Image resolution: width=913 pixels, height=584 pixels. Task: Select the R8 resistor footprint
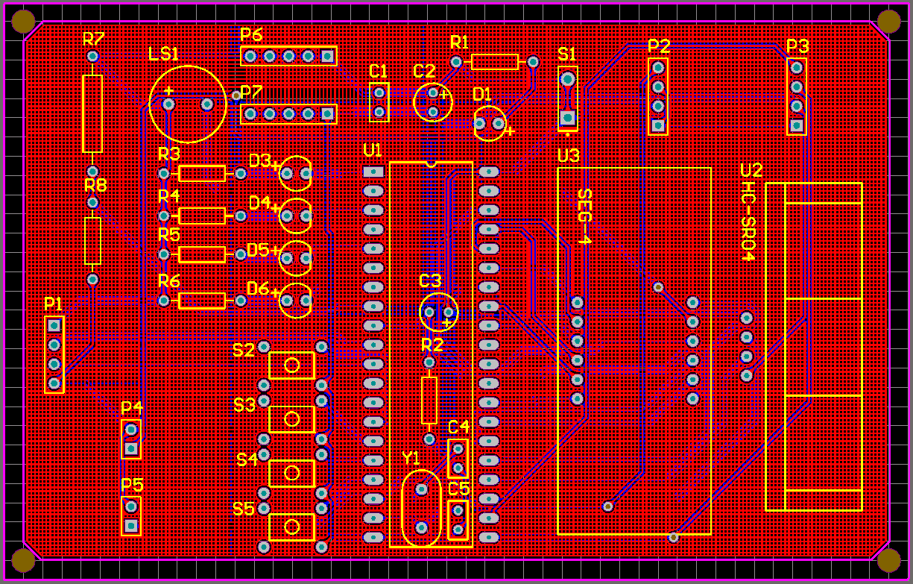92,241
